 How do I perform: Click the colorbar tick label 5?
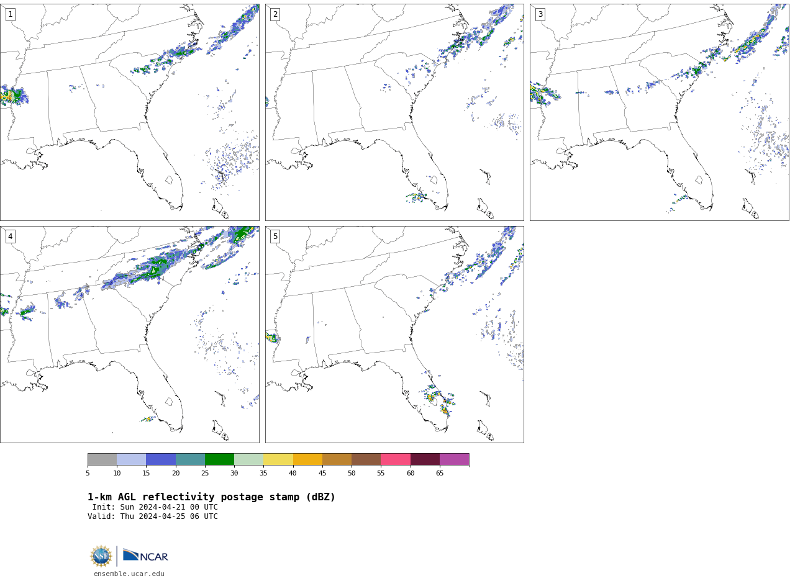pyautogui.click(x=88, y=474)
